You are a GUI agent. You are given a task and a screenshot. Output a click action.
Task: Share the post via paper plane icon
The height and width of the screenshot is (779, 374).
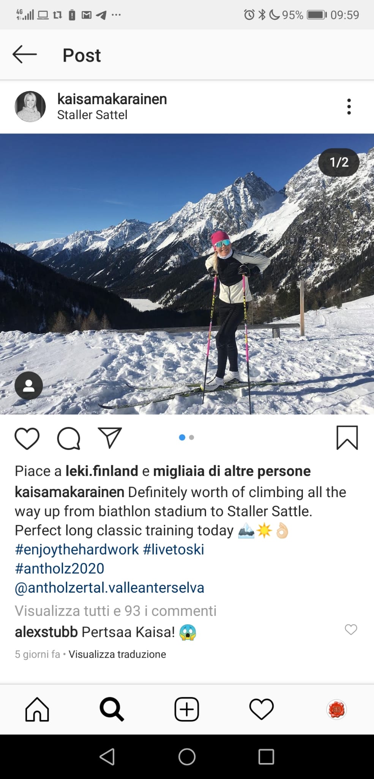coord(110,437)
